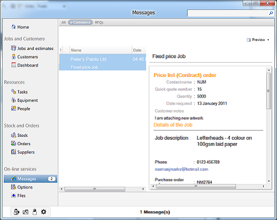Go to the Customers section
Viewport: 277px width, 220px height.
point(24,57)
